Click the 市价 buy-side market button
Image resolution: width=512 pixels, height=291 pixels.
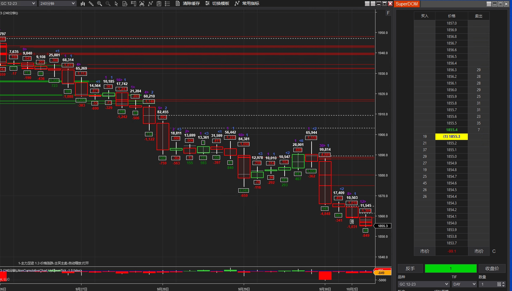(x=425, y=251)
